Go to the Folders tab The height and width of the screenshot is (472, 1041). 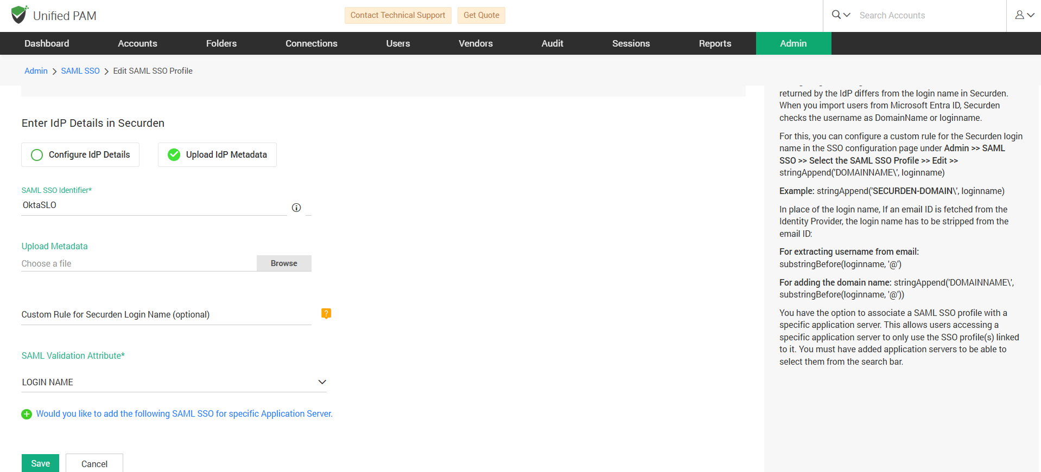coord(221,43)
